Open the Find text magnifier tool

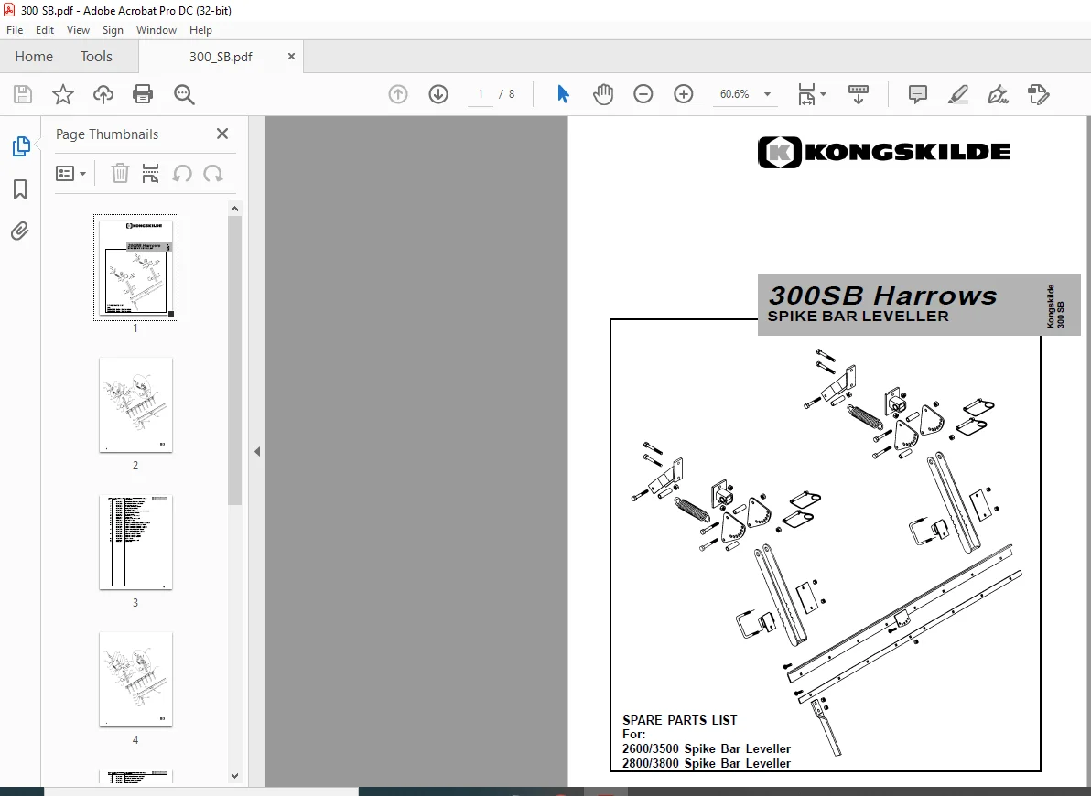(x=184, y=94)
